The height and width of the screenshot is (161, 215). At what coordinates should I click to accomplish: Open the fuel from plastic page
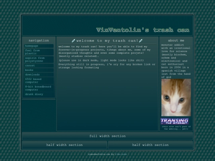click(39, 52)
